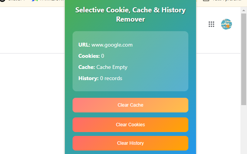The width and height of the screenshot is (247, 154).
Task: Open the bookmark folder icon at top-right
Action: 206,1
